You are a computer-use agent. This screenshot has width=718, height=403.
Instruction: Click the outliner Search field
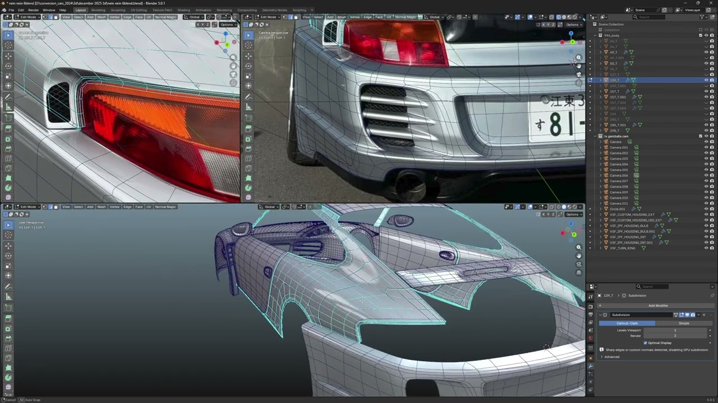pos(649,17)
